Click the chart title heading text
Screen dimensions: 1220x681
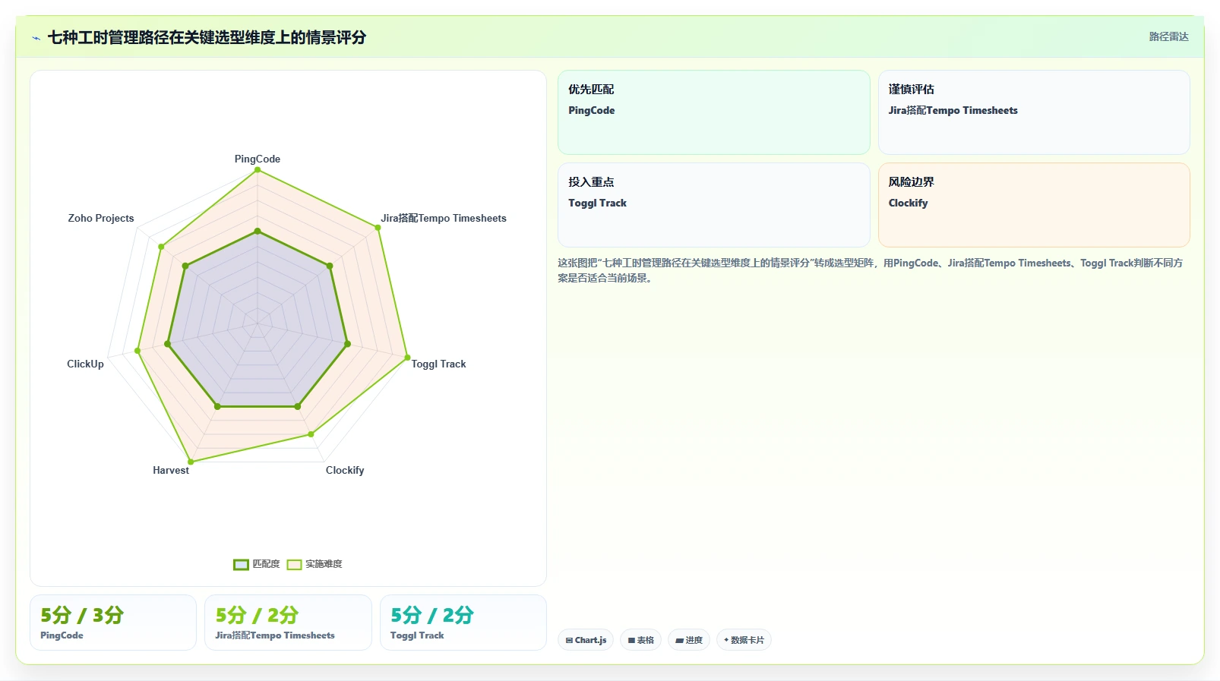click(207, 37)
